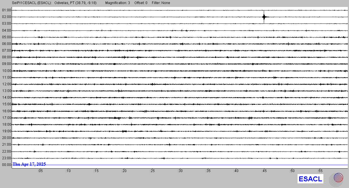Click the 18:00 hour label

pyautogui.click(x=6, y=124)
